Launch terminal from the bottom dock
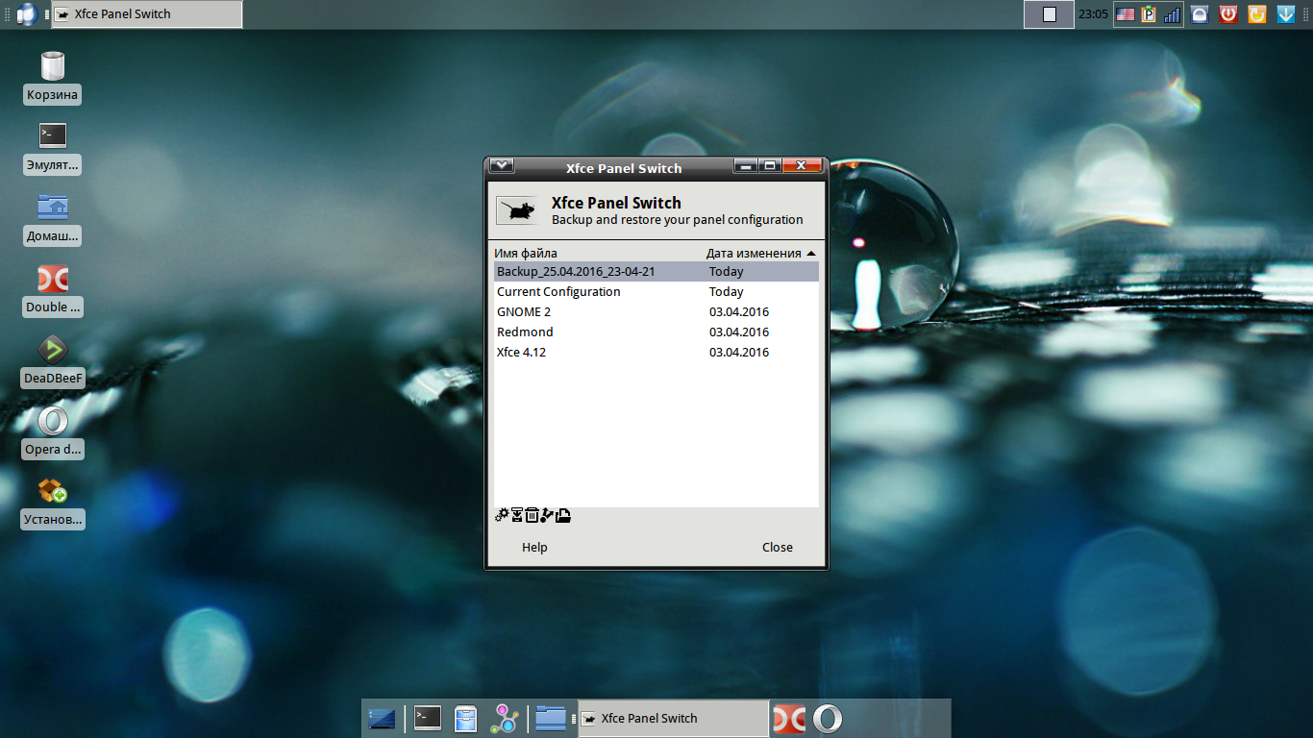This screenshot has width=1313, height=738. point(428,718)
